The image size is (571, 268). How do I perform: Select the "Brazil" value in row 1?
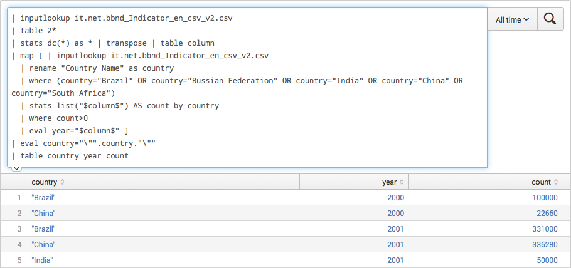[x=43, y=197]
